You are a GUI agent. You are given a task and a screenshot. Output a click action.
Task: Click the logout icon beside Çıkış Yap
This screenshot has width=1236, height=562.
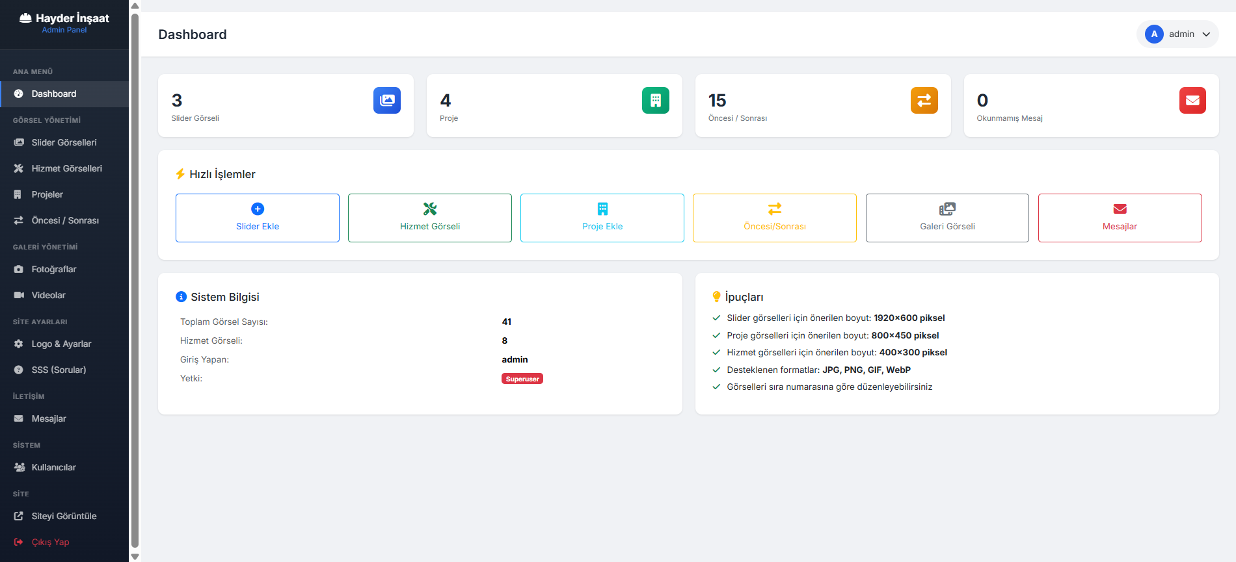(19, 542)
